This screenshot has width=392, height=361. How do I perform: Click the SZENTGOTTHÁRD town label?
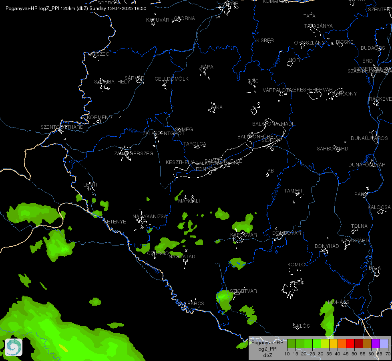pyautogui.click(x=62, y=127)
